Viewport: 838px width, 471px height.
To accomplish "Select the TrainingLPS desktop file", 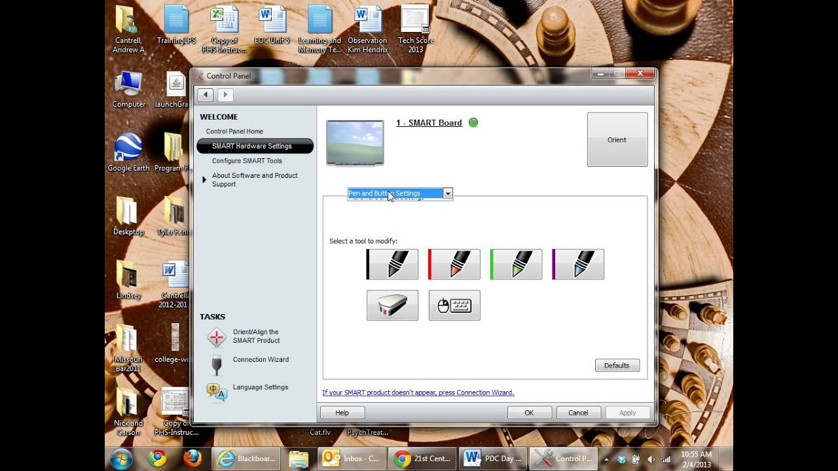I will (x=176, y=26).
